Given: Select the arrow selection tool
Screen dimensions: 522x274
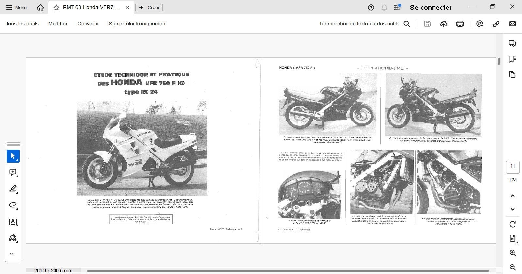Looking at the screenshot, I should pyautogui.click(x=13, y=156).
